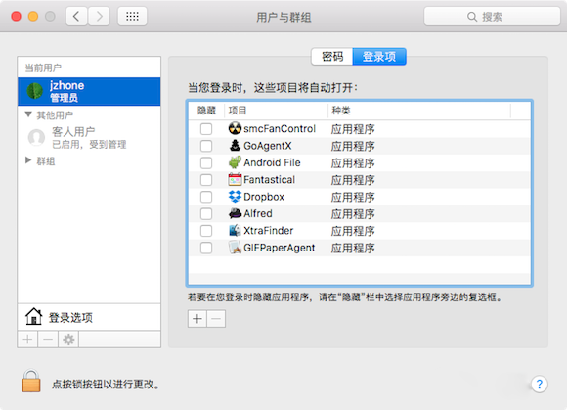The width and height of the screenshot is (567, 410).
Task: Switch to the 密码 tab
Action: coord(332,57)
